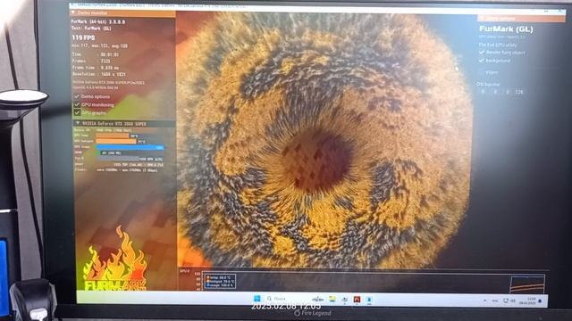Click the OSD bgcolor value 128
The height and width of the screenshot is (321, 572).
518,92
